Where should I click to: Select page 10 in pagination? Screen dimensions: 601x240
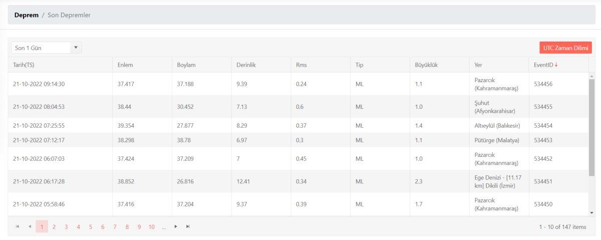(151, 227)
